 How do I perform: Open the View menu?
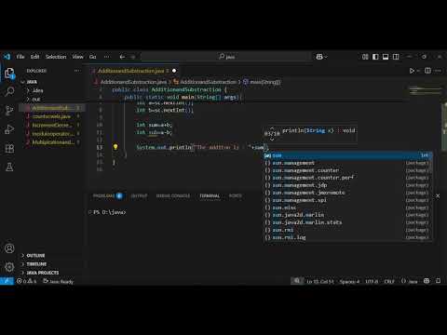click(77, 57)
